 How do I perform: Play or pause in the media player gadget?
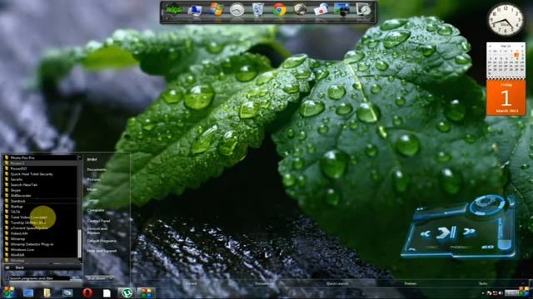tap(446, 233)
